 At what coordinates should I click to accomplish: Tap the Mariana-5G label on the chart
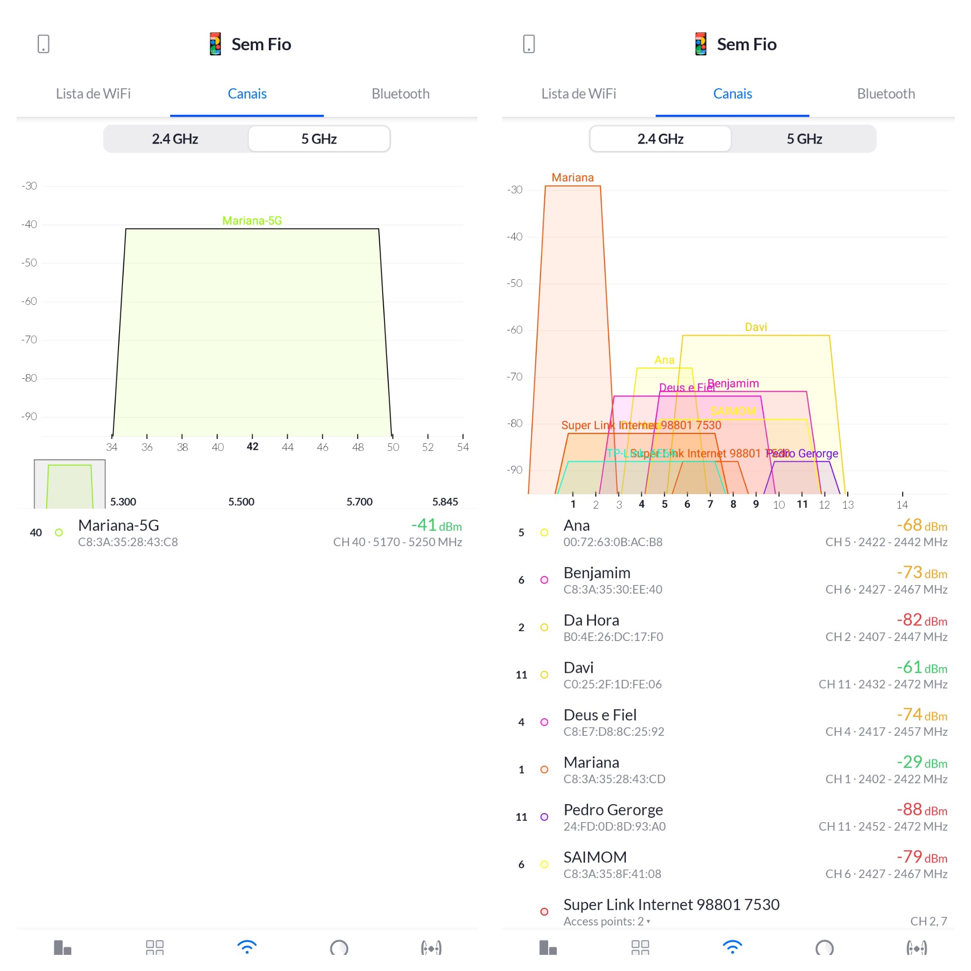coord(252,220)
